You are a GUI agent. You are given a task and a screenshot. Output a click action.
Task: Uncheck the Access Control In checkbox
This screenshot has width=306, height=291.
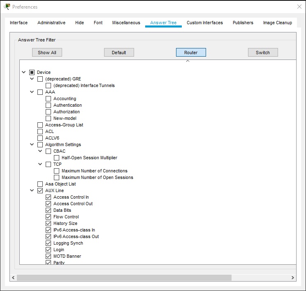click(x=48, y=197)
